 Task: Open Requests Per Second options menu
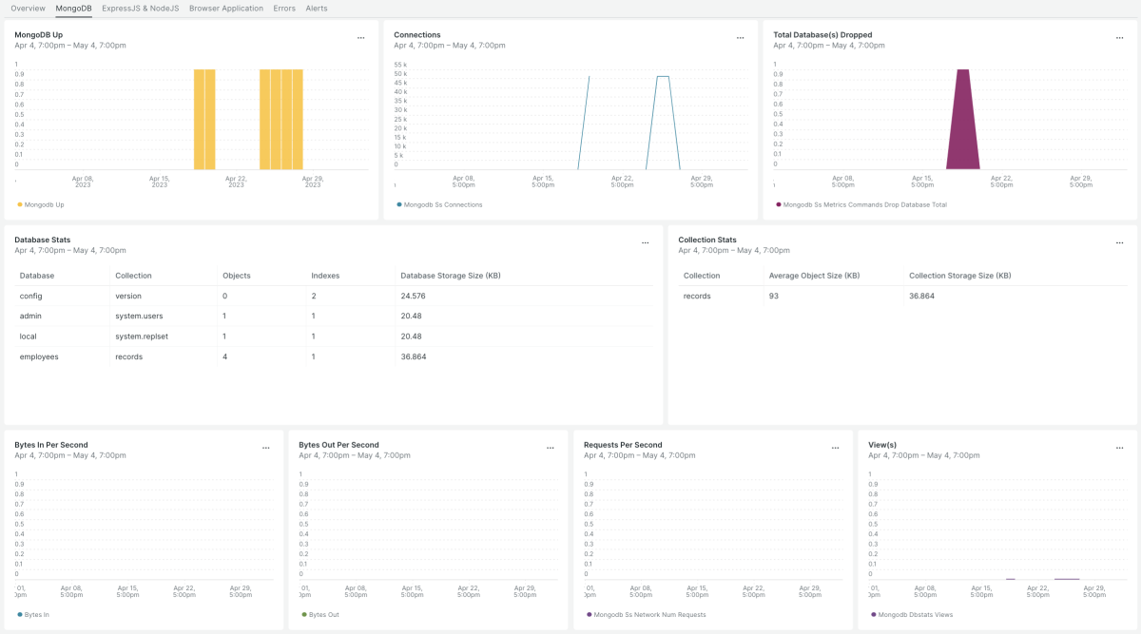(x=835, y=448)
